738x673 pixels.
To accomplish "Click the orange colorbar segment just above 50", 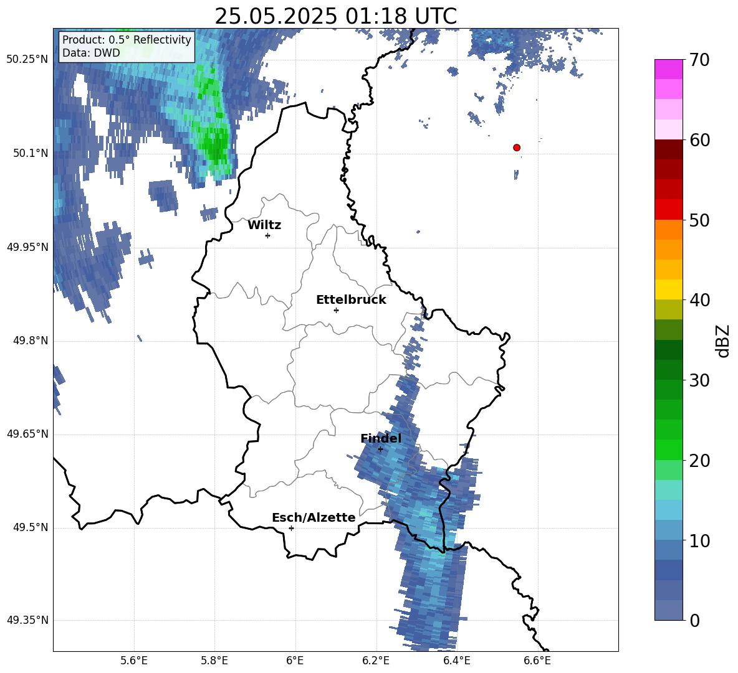I will tap(668, 229).
